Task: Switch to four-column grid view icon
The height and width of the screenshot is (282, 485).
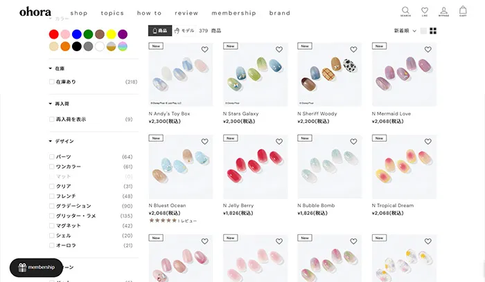Action: pos(433,31)
